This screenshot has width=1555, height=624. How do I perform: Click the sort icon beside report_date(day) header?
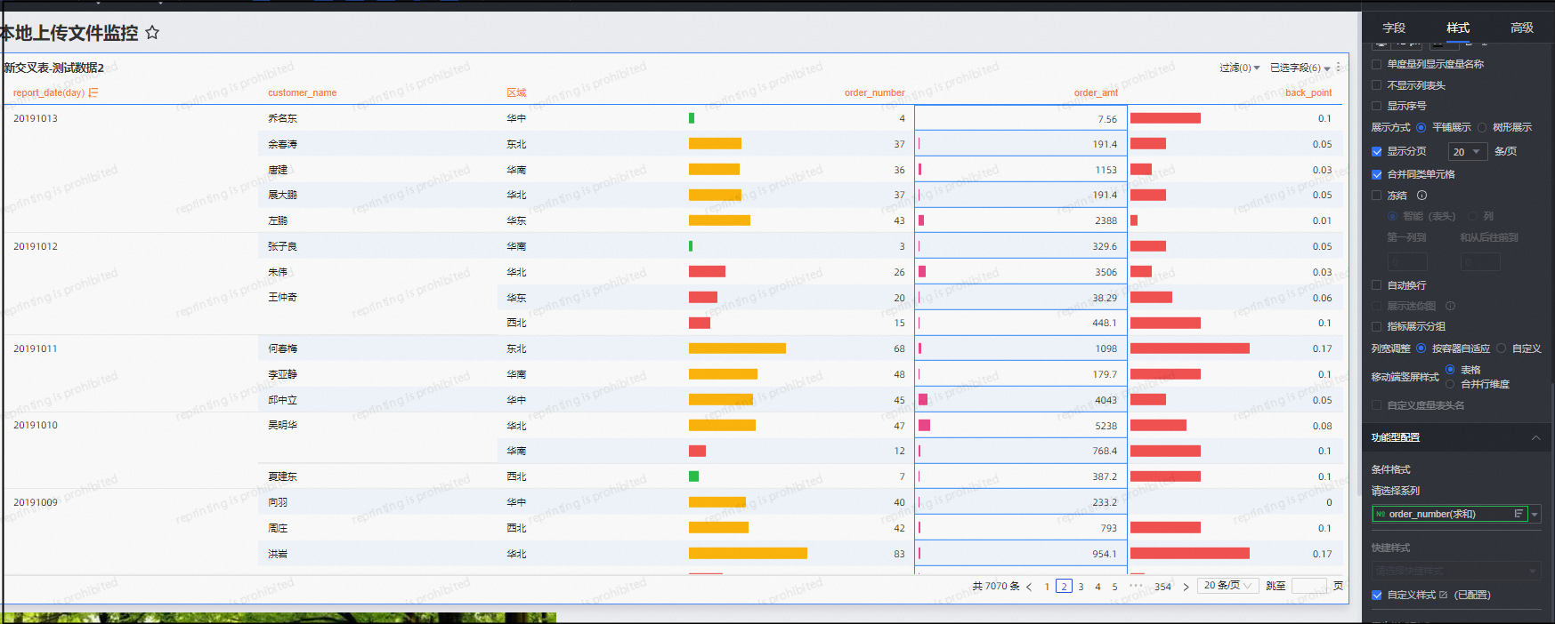[93, 92]
